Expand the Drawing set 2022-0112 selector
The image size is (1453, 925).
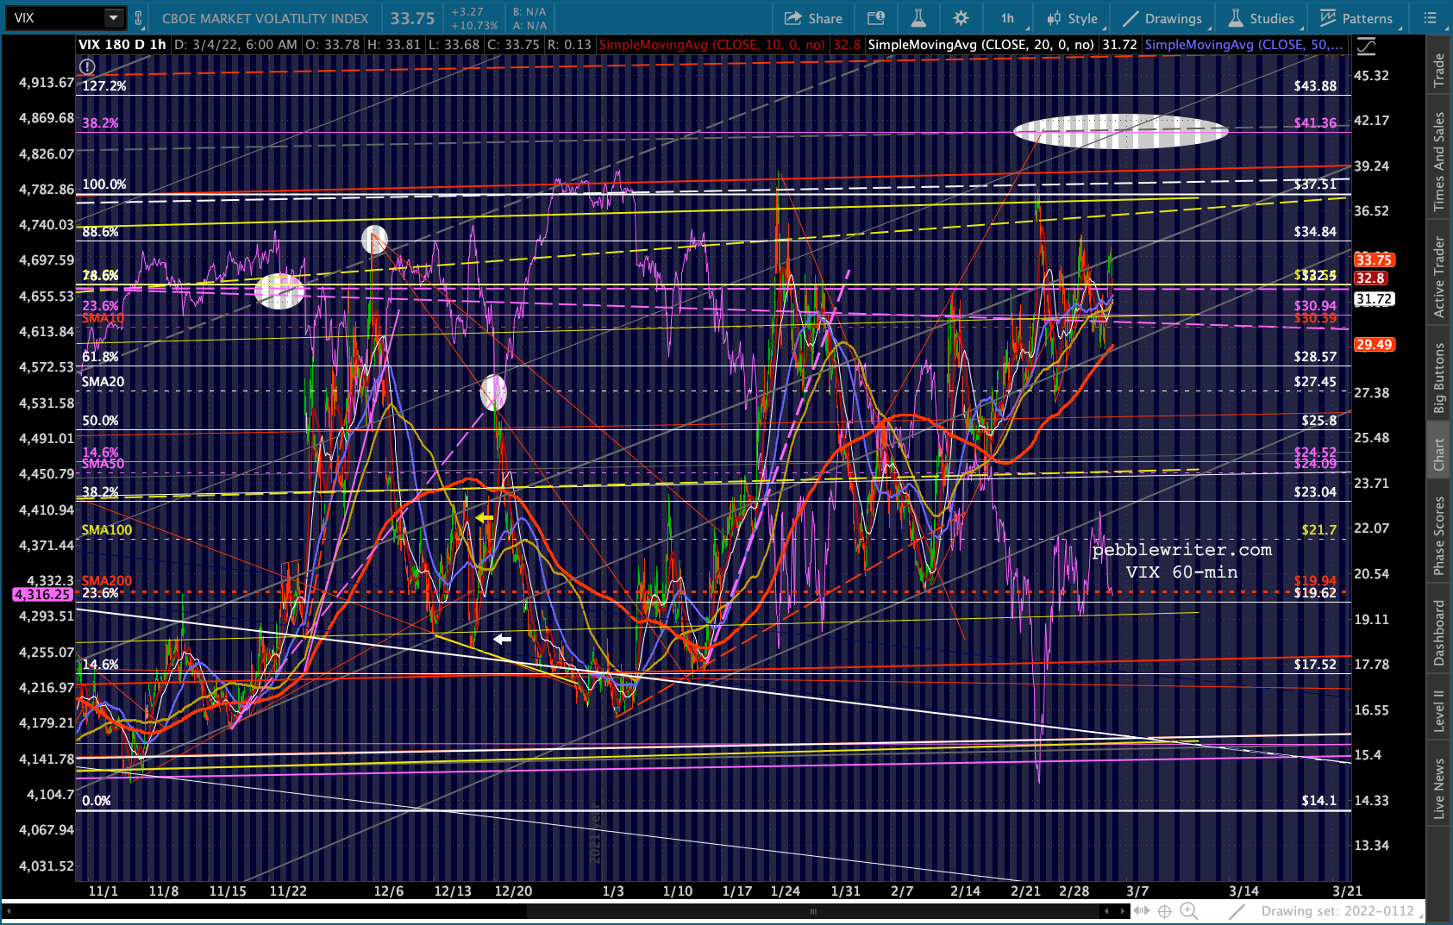pos(1337,911)
